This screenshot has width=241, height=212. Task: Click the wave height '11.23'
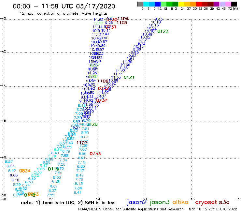(120, 71)
